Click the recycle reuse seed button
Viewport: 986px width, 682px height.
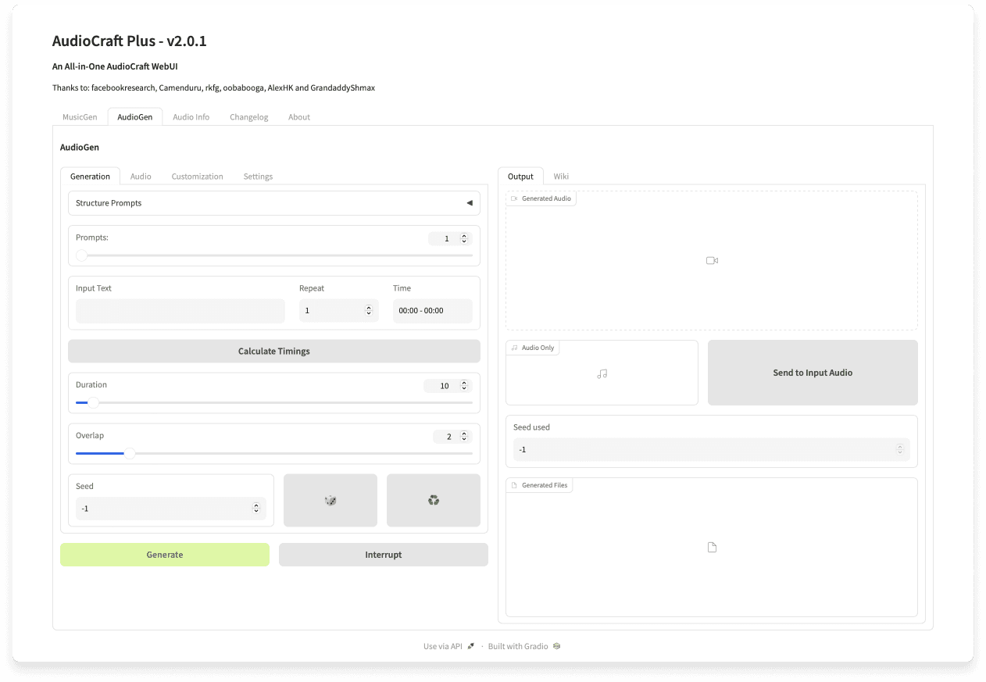coord(434,500)
